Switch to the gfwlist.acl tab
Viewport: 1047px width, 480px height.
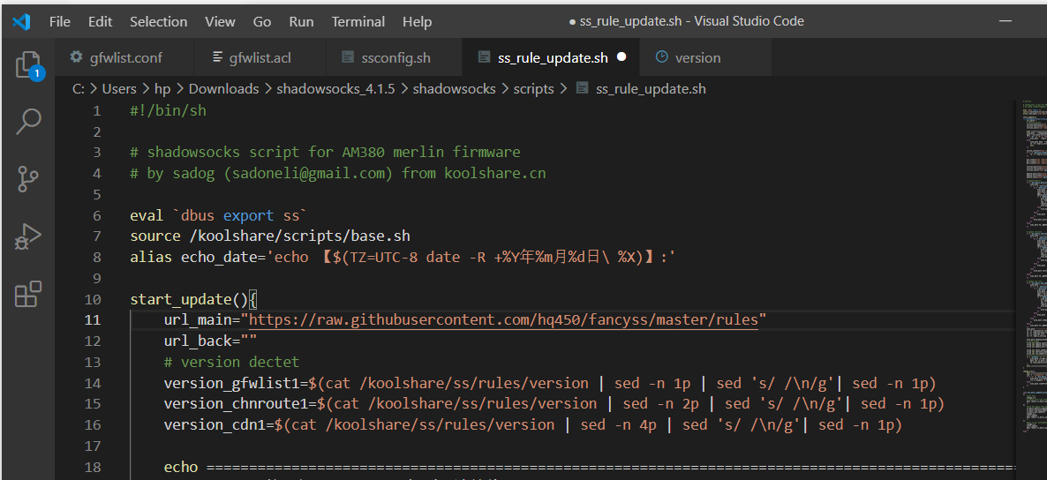(x=260, y=57)
